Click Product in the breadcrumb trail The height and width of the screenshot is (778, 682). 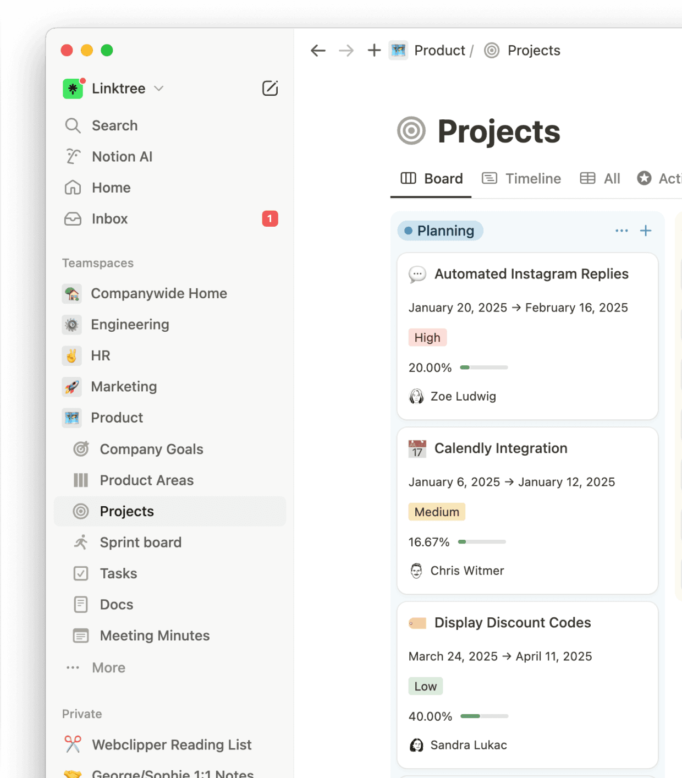point(440,50)
